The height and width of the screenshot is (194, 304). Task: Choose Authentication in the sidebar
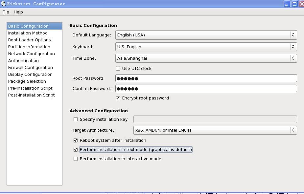[35, 61]
